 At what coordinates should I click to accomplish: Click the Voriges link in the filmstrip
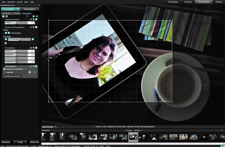(x=128, y=130)
